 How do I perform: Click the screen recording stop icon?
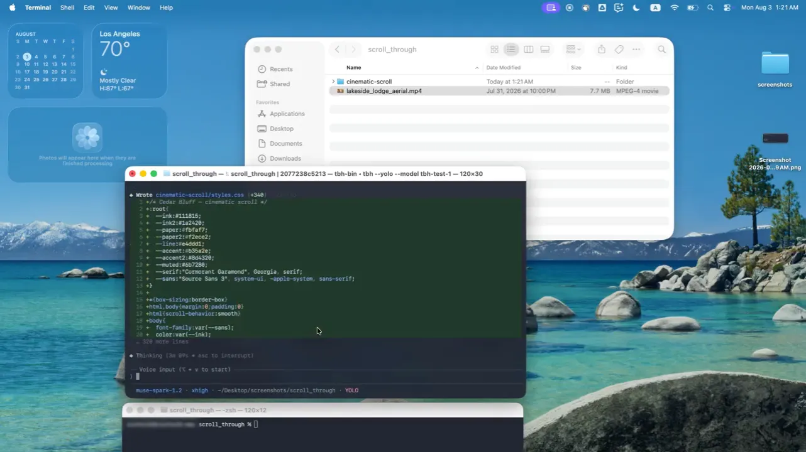click(570, 8)
